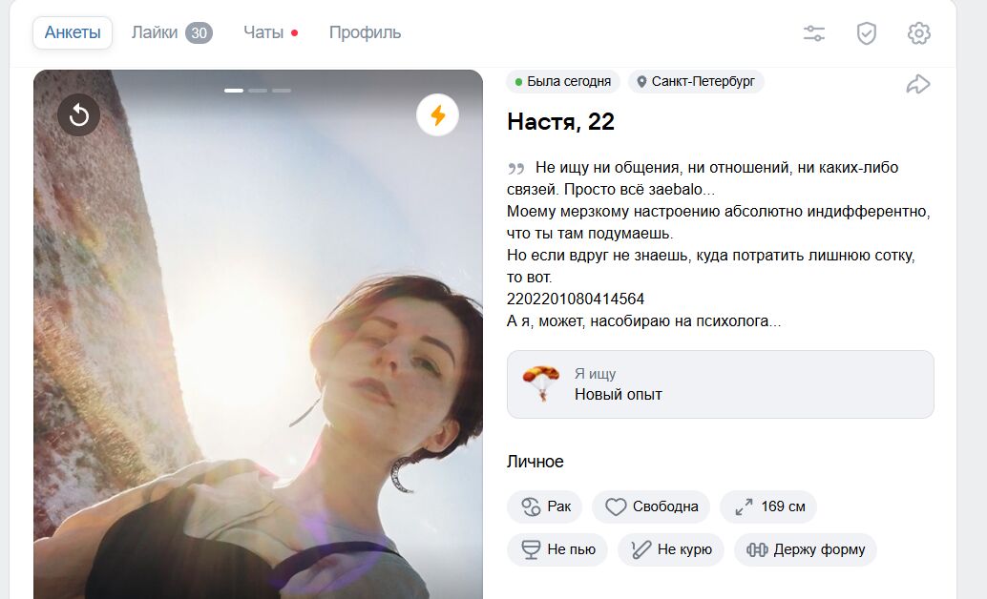Click the Cancer zodiac icon
This screenshot has height=599, width=987.
[x=531, y=506]
